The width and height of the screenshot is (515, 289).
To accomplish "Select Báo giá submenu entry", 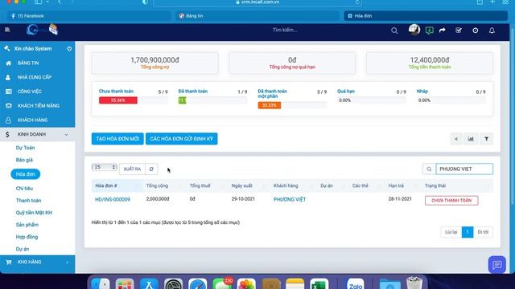I will point(24,160).
